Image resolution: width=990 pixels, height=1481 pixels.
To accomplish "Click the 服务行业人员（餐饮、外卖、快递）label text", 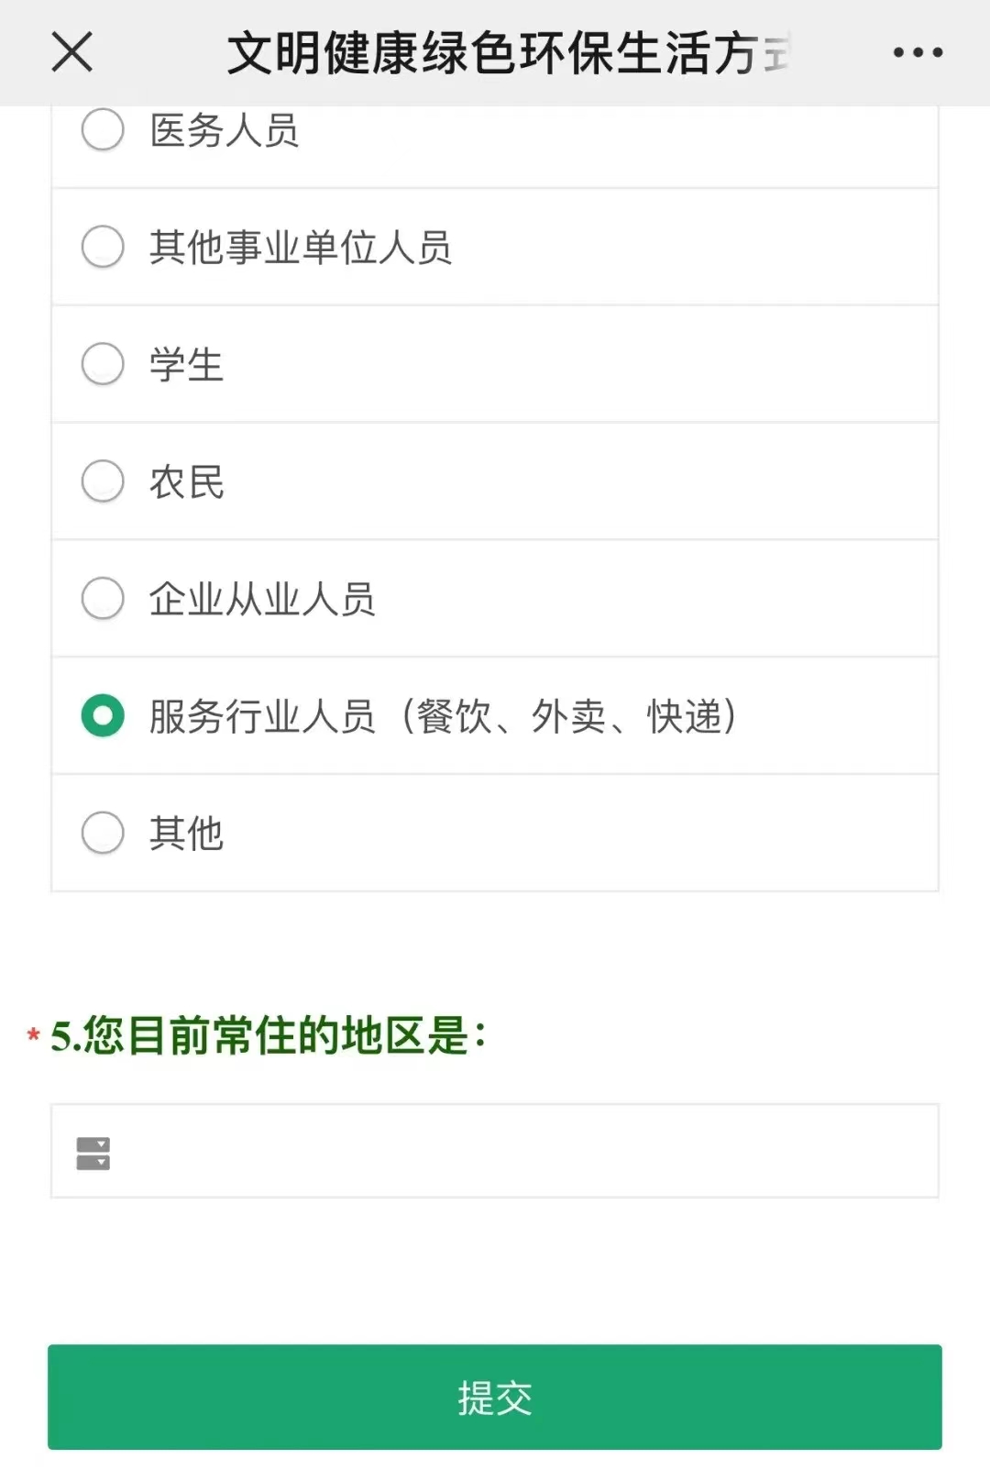I will pyautogui.click(x=443, y=717).
